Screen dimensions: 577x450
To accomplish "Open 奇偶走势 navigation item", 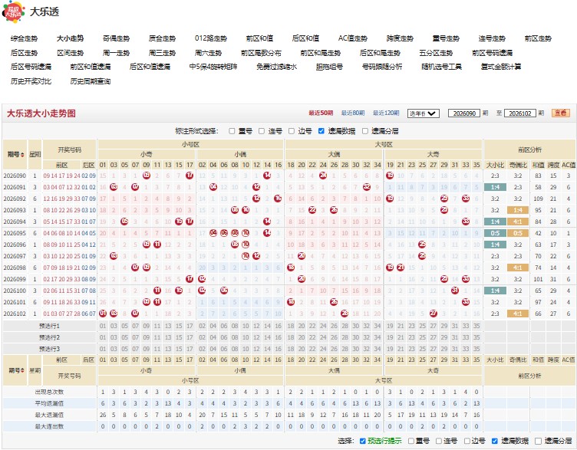I will (x=116, y=38).
